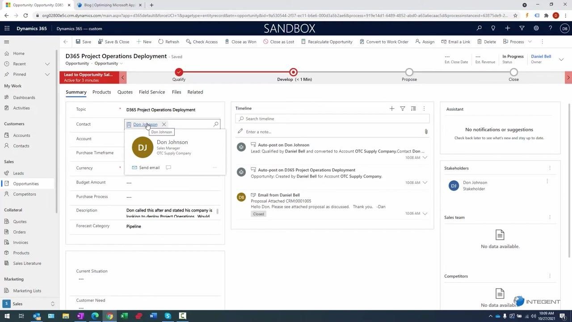Image resolution: width=572 pixels, height=322 pixels.
Task: Click Convert to Work Order command
Action: point(383,42)
